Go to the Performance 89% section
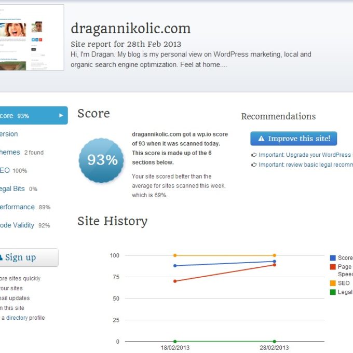The height and width of the screenshot is (353, 353). [17, 207]
